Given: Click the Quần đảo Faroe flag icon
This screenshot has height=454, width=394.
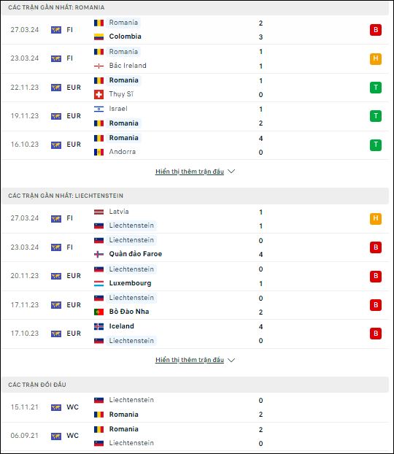Looking at the screenshot, I should 98,254.
